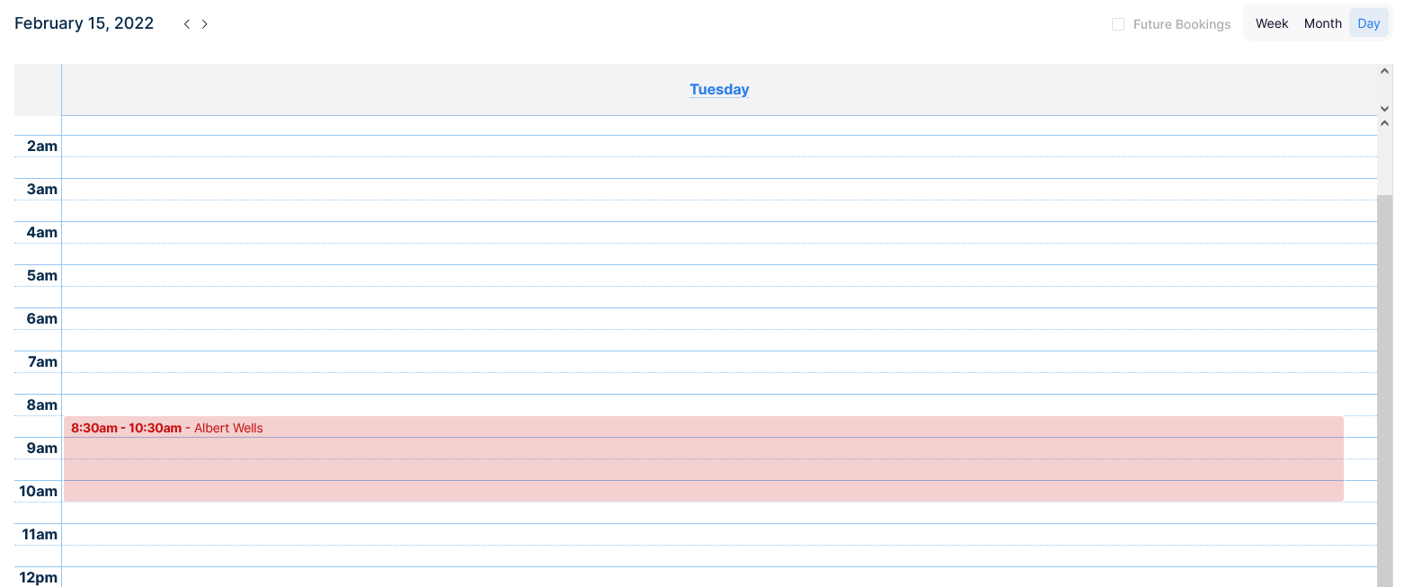This screenshot has width=1413, height=587.
Task: Click up arrow atop time grid scrollbar
Action: click(1384, 123)
